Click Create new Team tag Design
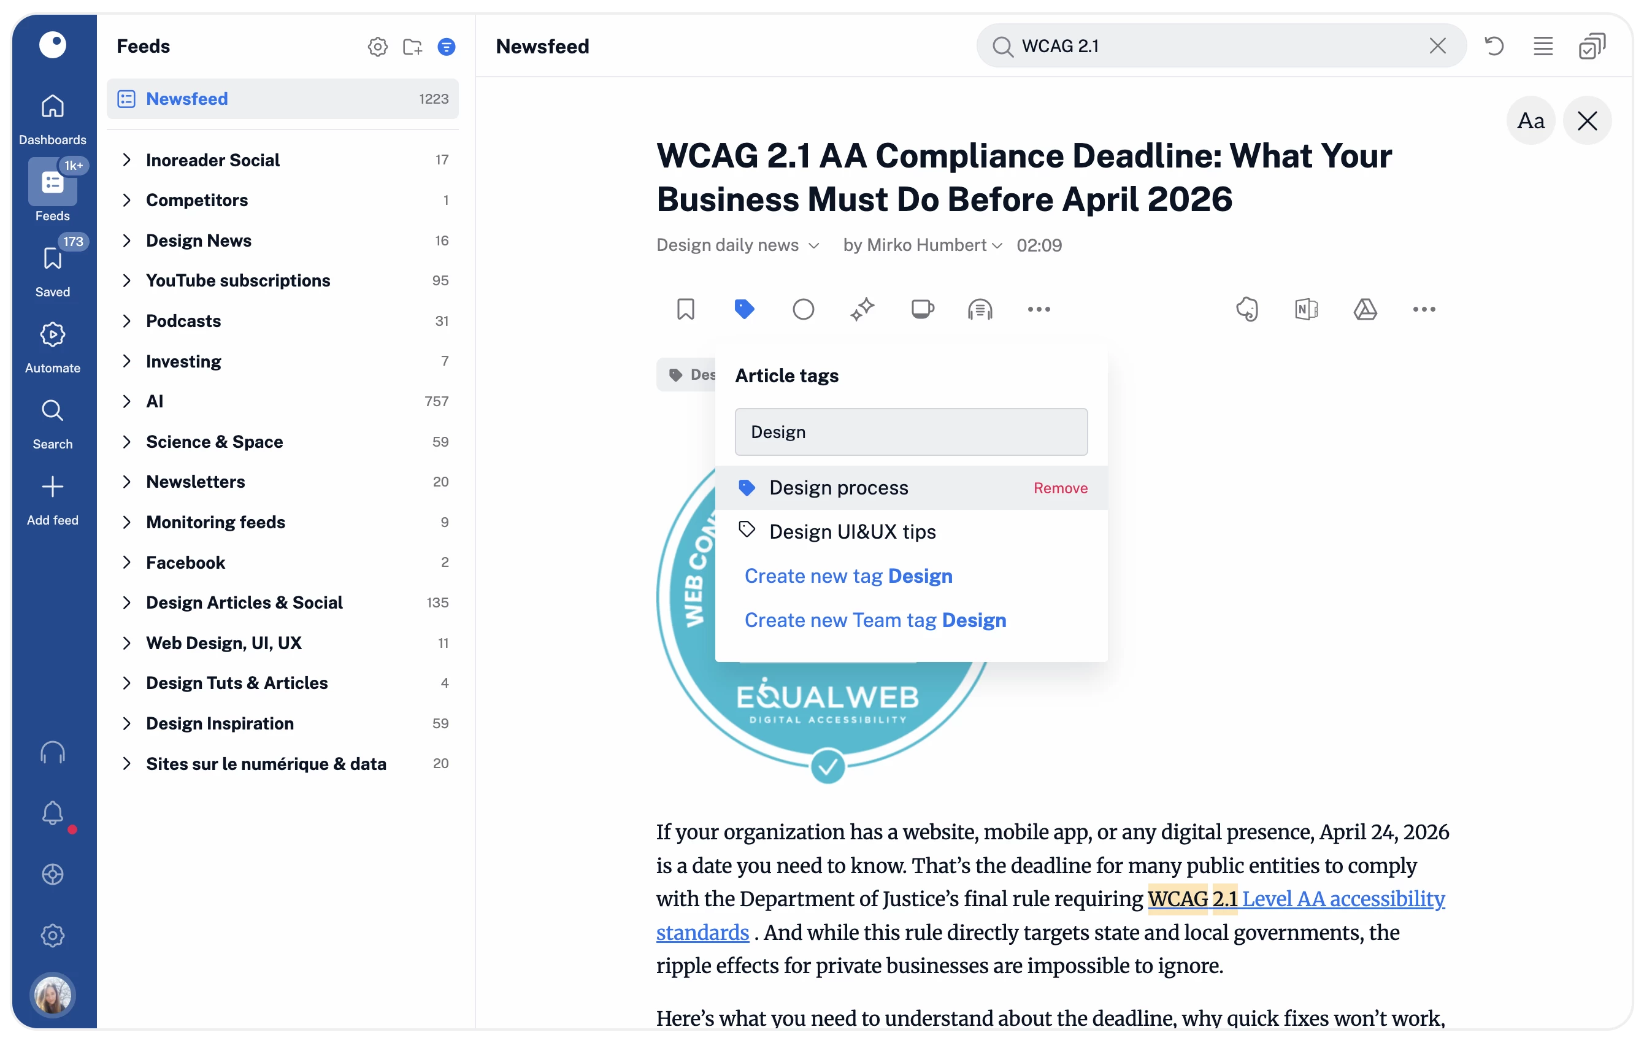1644x1043 pixels. [x=875, y=620]
